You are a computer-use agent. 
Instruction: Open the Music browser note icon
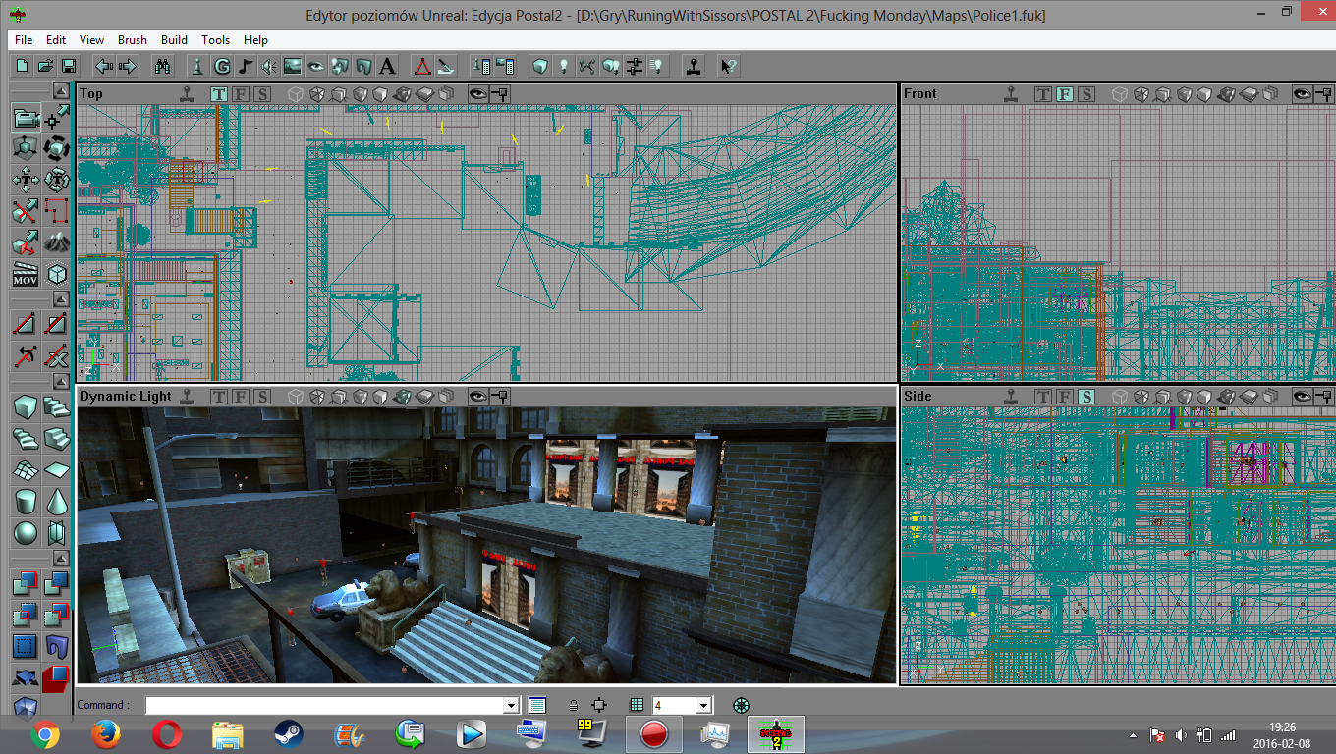(246, 66)
